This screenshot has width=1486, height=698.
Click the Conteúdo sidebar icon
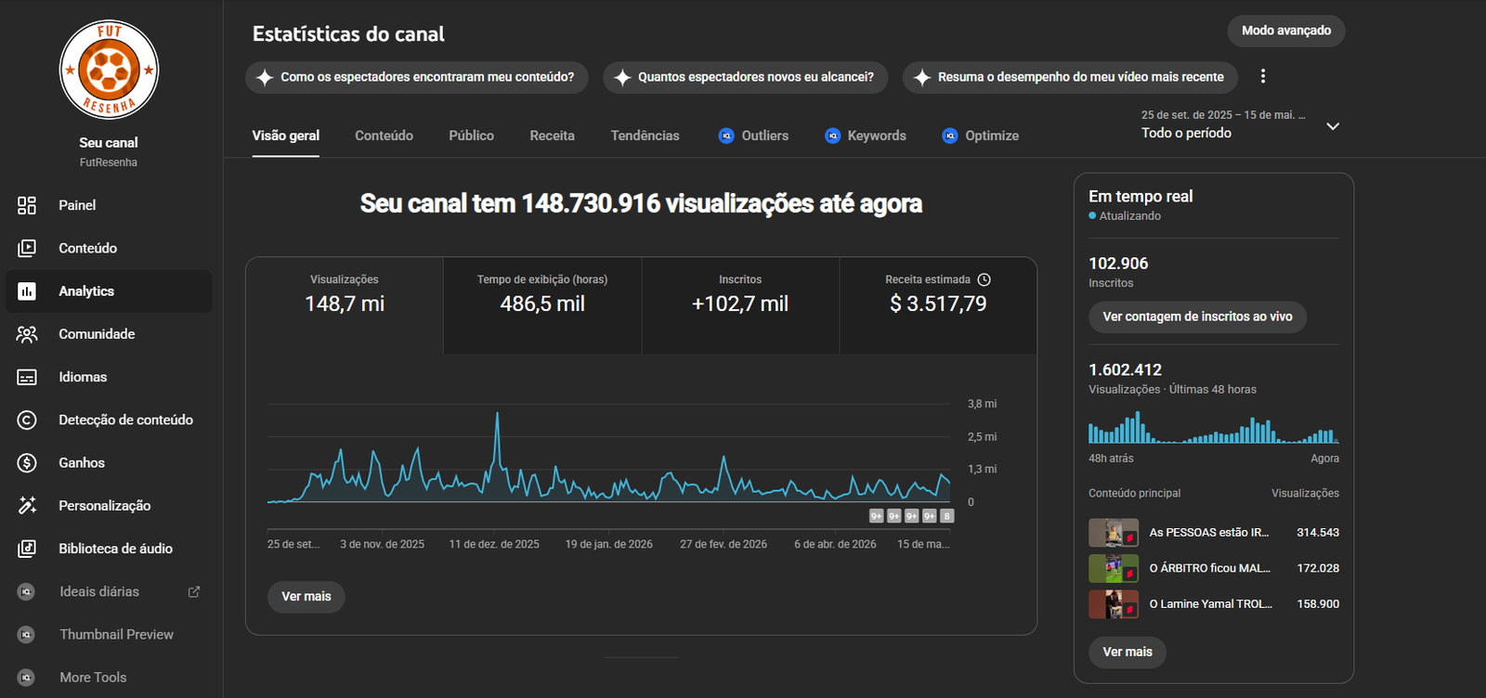point(27,248)
